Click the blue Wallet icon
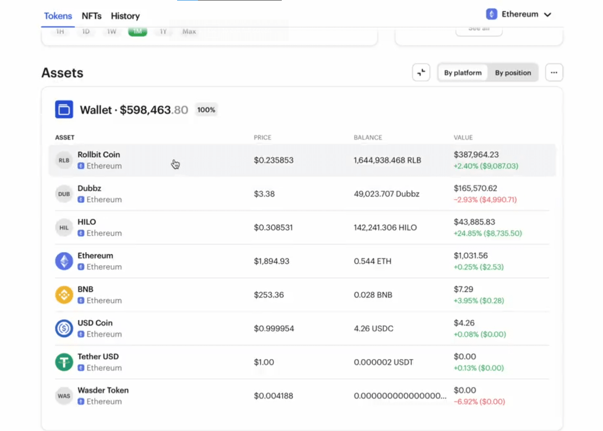Viewport: 603px width, 431px height. tap(64, 110)
